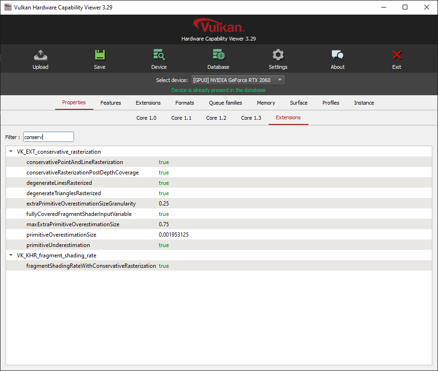
Task: Select the degenerateTrianglesRasterized row
Action: (219, 193)
